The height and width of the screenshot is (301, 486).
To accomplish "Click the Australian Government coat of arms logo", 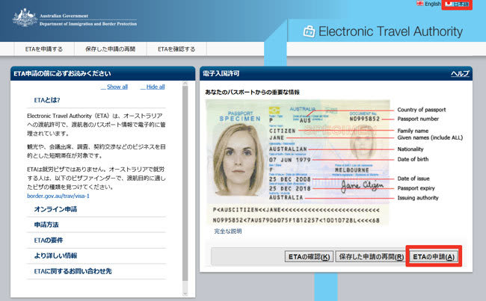I will 25,18.
